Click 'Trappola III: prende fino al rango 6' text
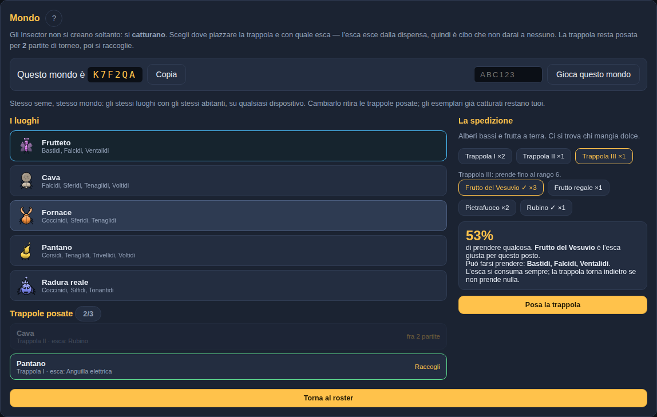 [509, 174]
